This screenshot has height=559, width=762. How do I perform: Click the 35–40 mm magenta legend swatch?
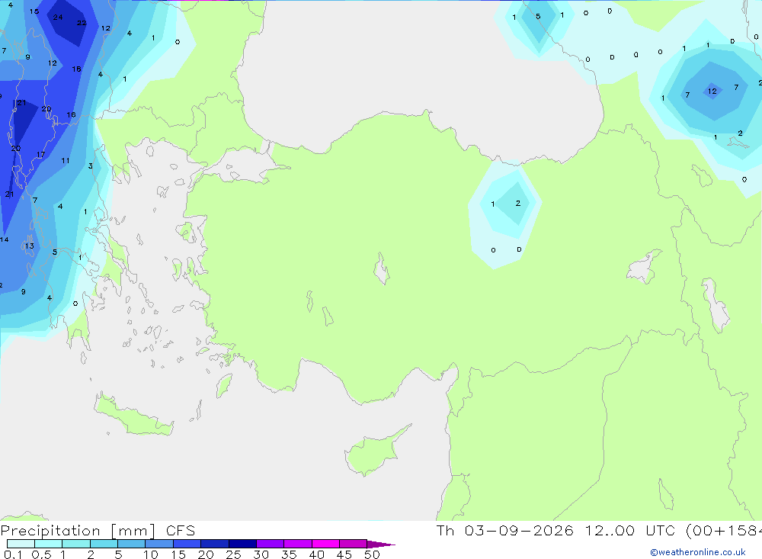pyautogui.click(x=297, y=544)
